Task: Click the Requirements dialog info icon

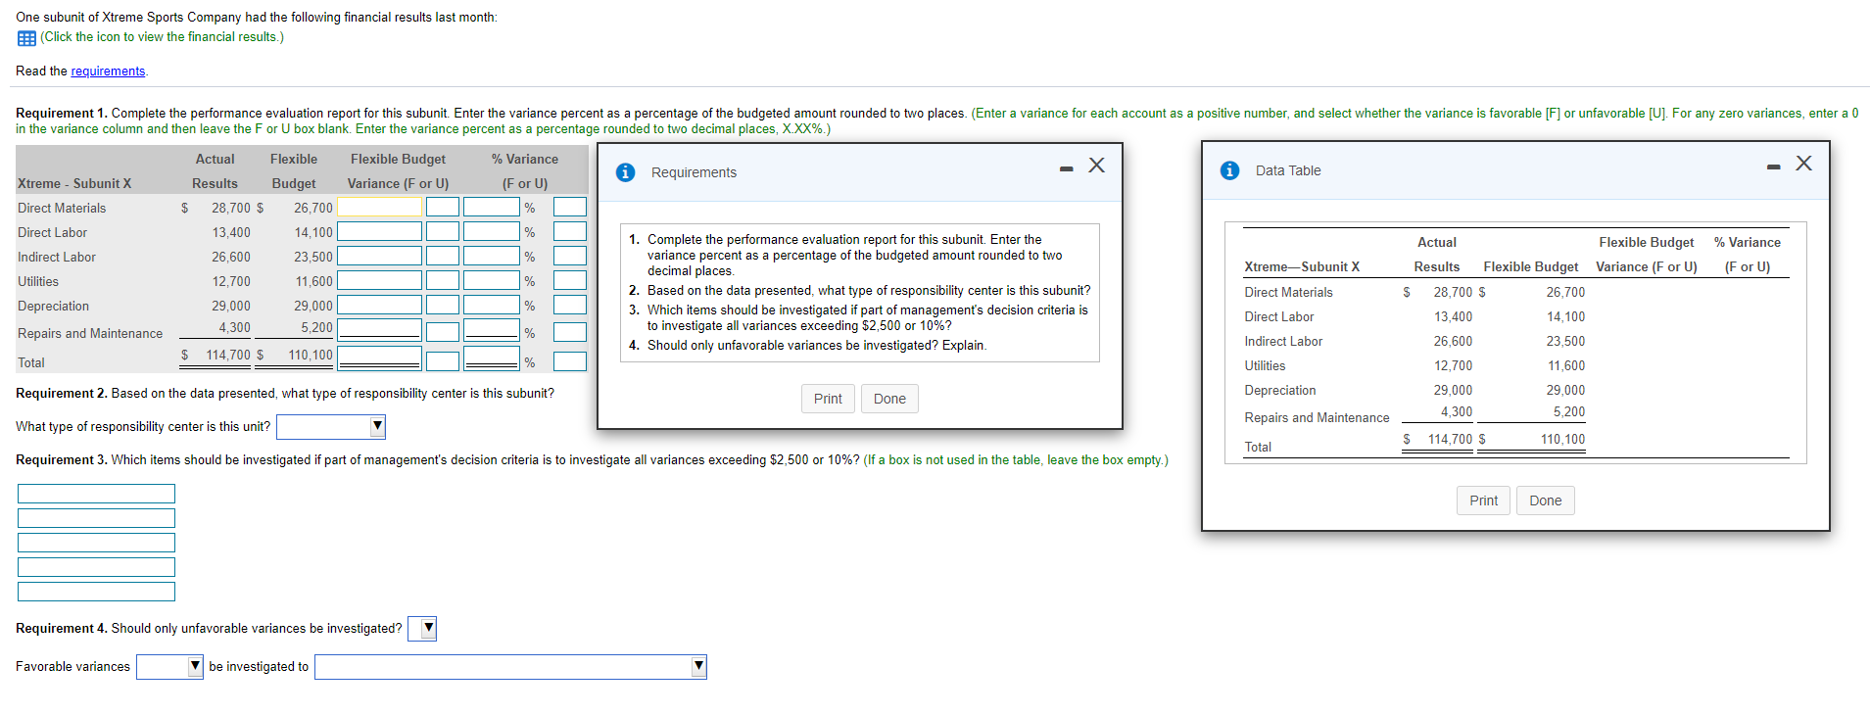Action: click(x=625, y=172)
